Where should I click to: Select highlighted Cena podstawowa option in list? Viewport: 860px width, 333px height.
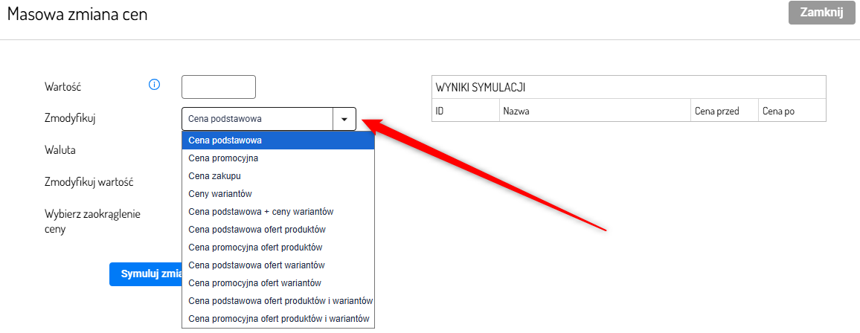click(x=277, y=140)
